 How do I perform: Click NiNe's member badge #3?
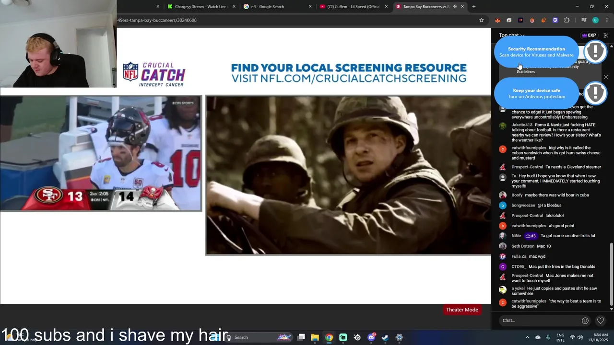pyautogui.click(x=531, y=236)
